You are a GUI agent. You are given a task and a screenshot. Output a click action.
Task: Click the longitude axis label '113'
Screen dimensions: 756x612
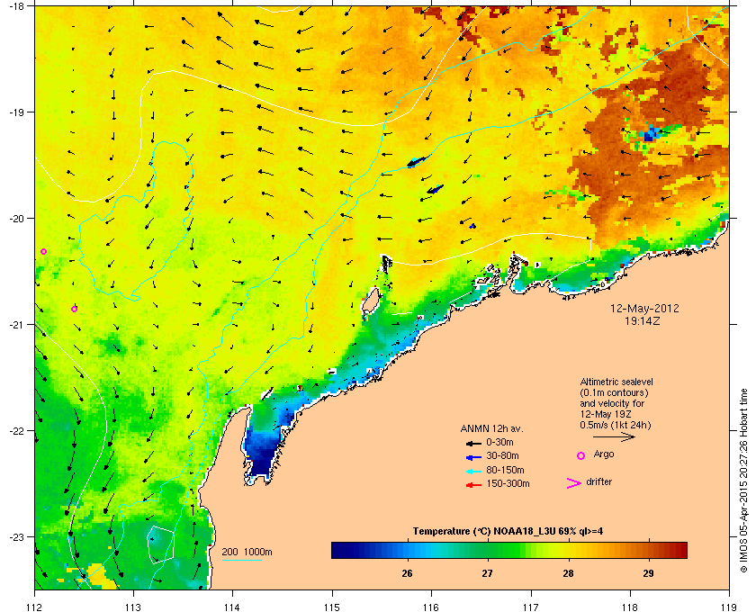133,607
